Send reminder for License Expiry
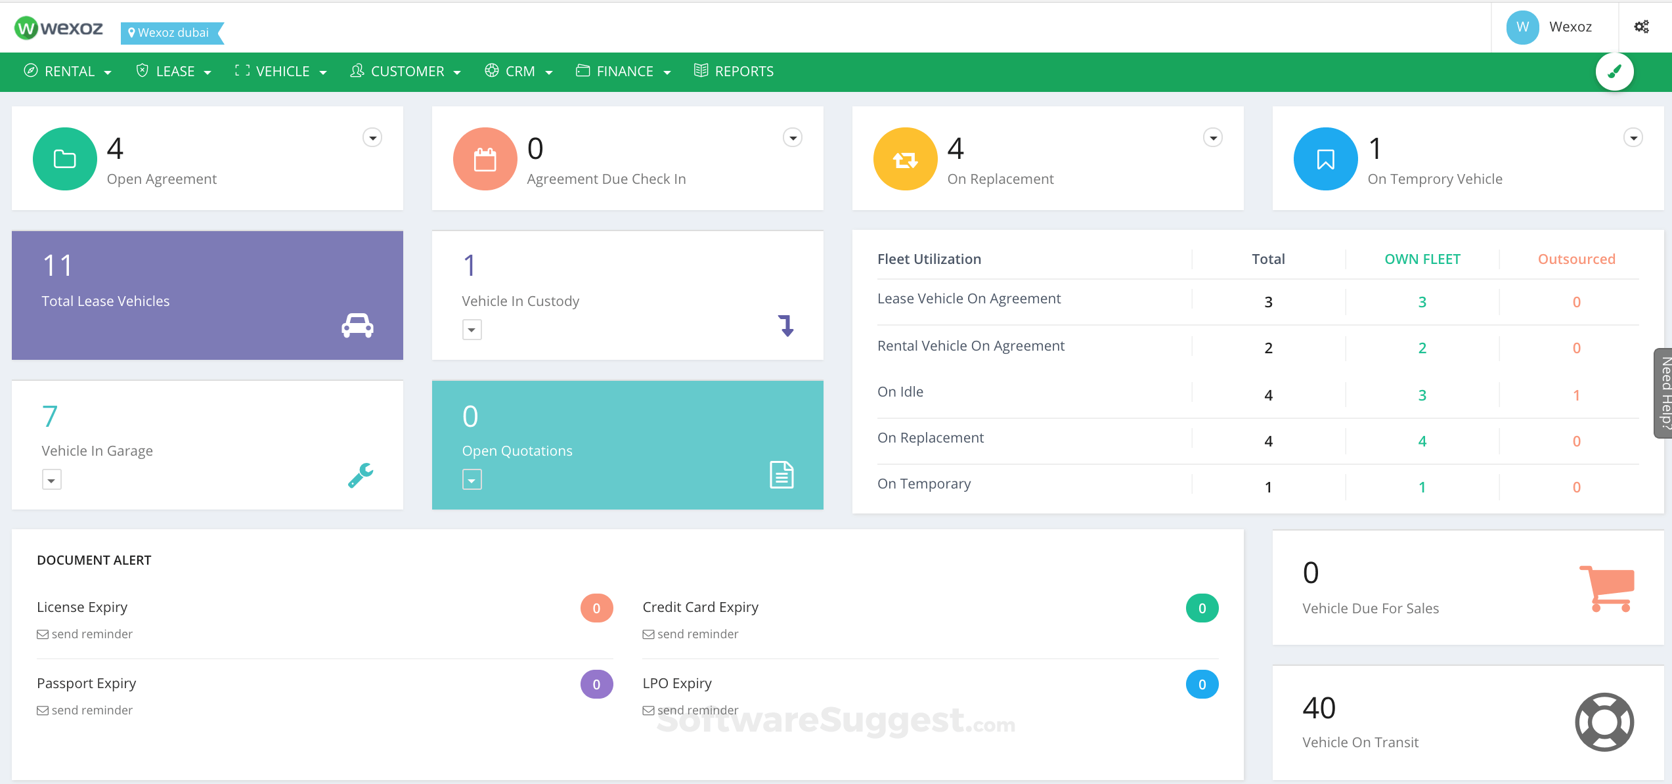The width and height of the screenshot is (1672, 784). point(85,634)
